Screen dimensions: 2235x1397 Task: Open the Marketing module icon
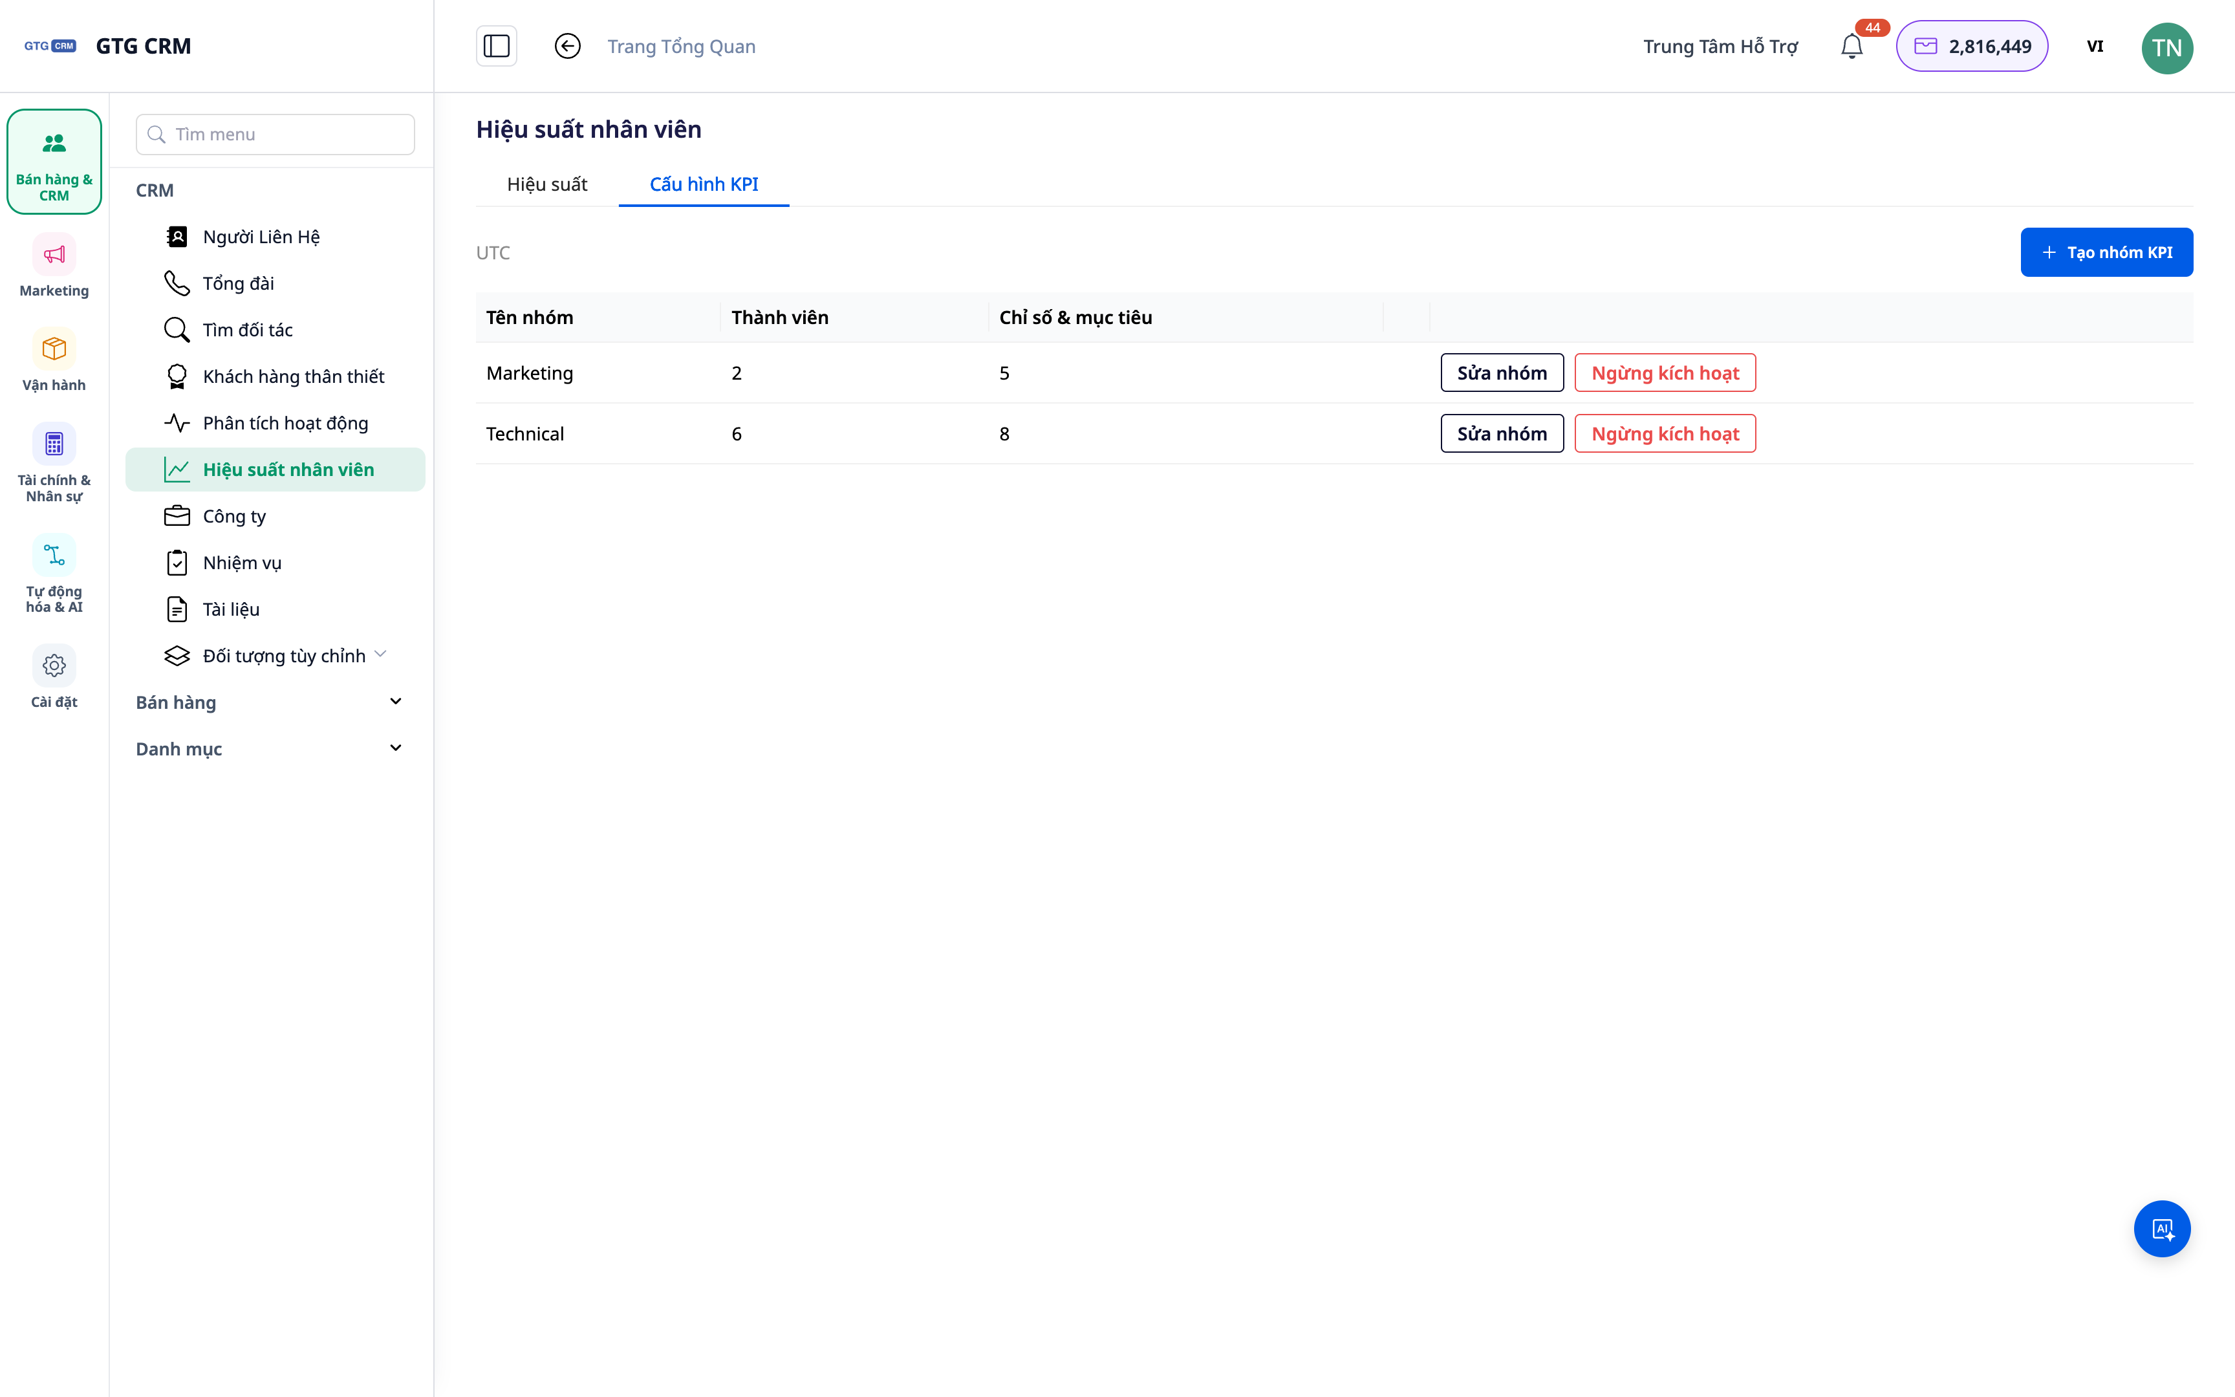point(54,254)
